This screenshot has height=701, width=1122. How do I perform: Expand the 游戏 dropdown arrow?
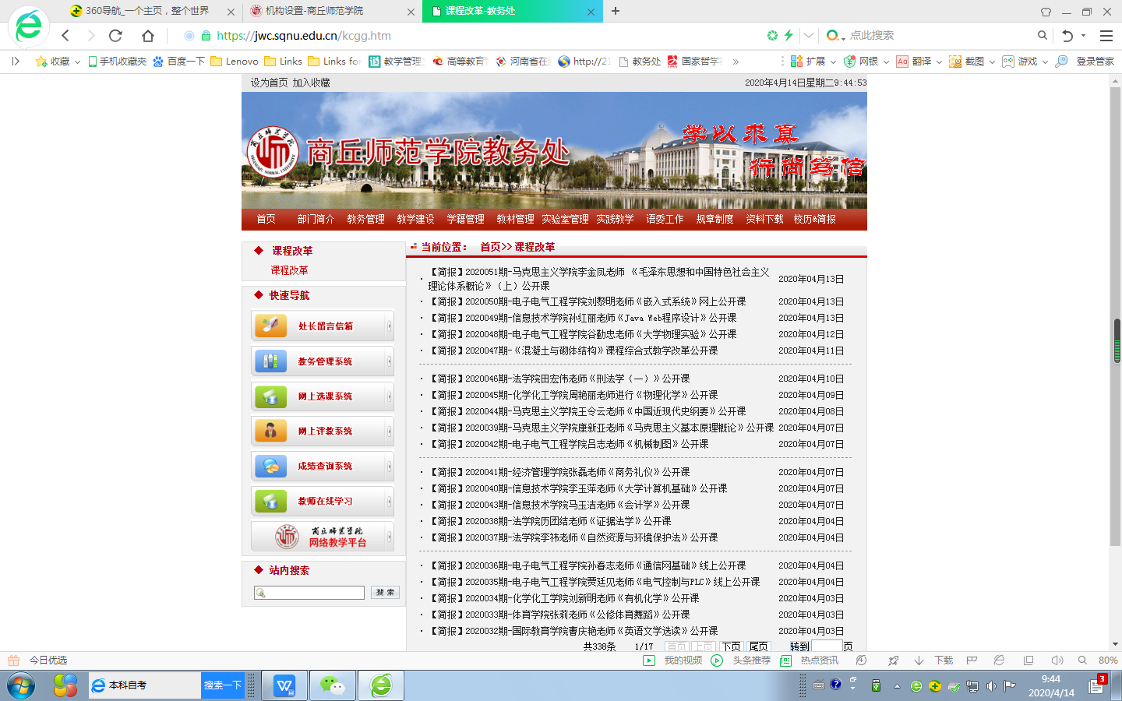pyautogui.click(x=1045, y=62)
